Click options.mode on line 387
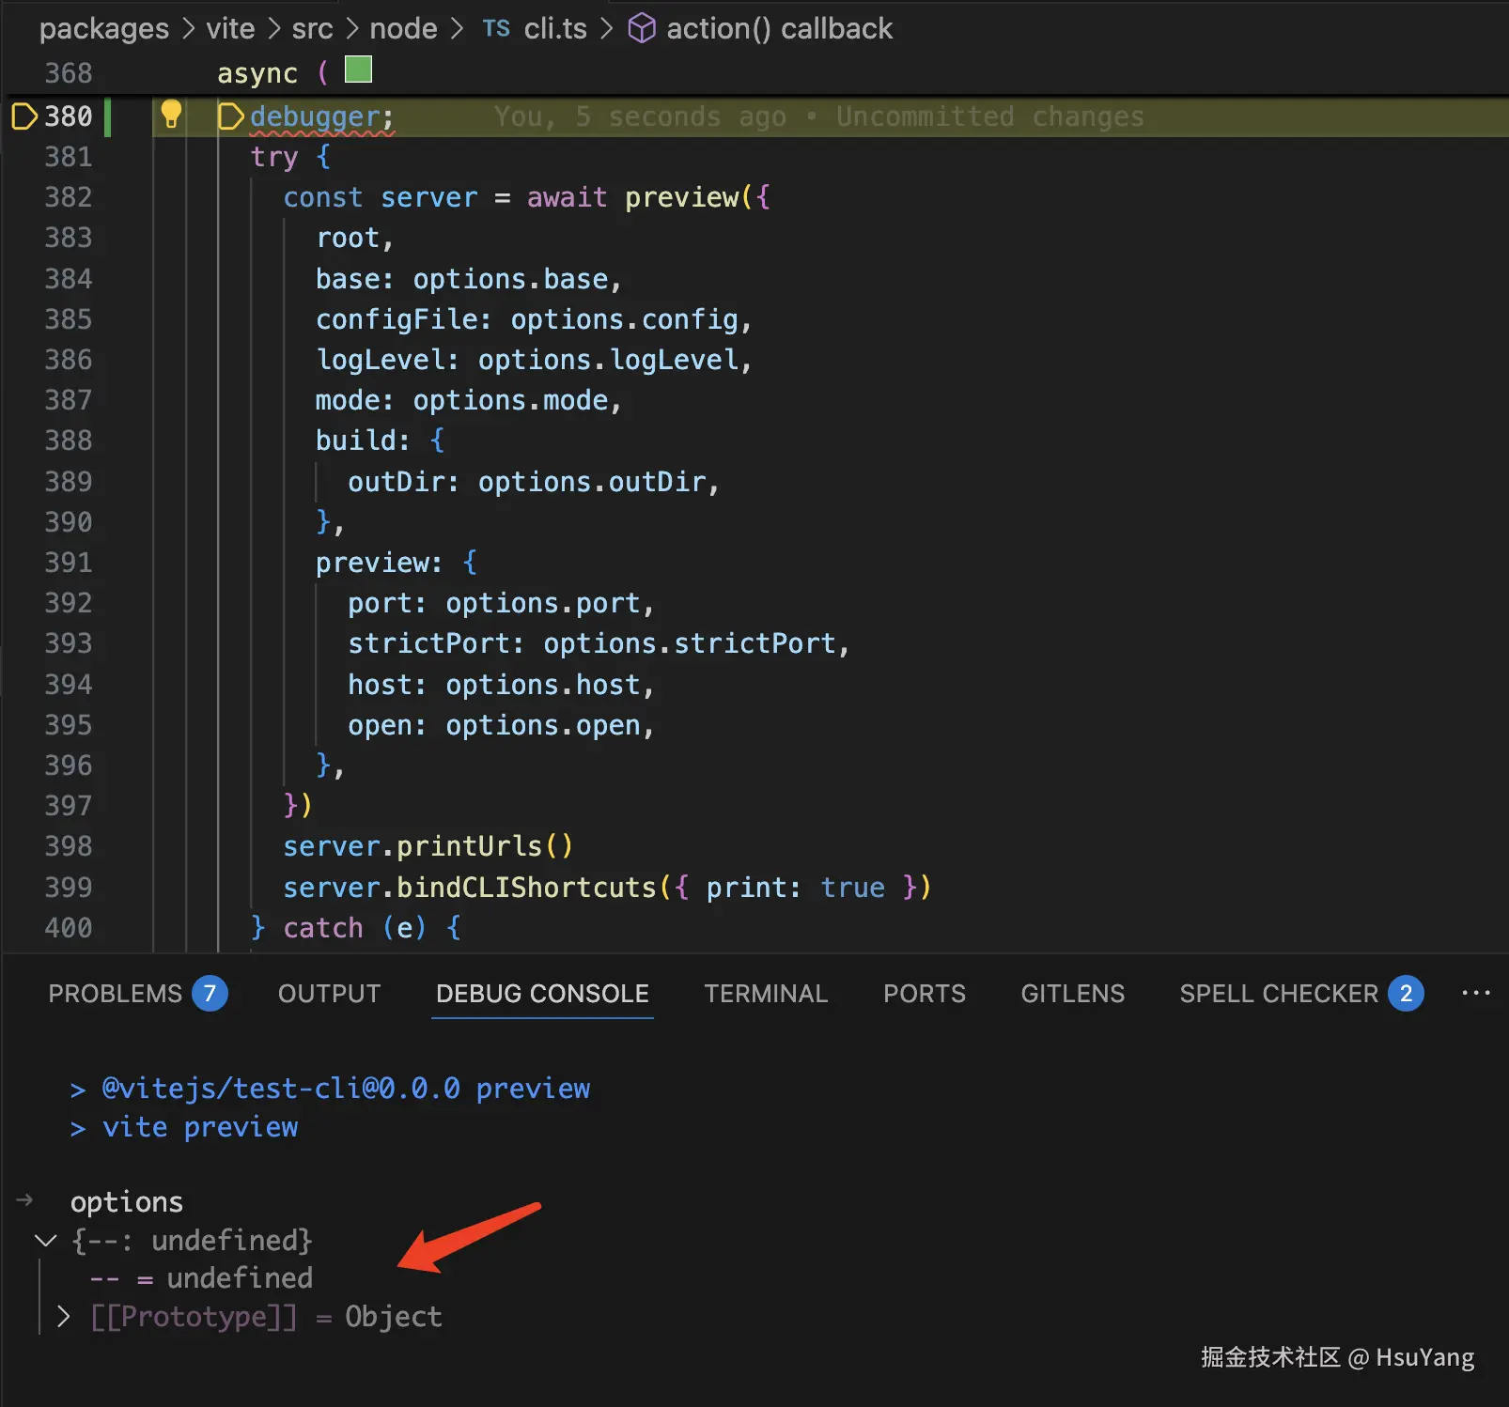 pos(510,400)
